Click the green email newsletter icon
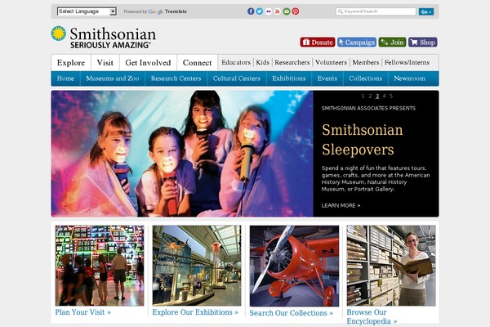 (287, 11)
